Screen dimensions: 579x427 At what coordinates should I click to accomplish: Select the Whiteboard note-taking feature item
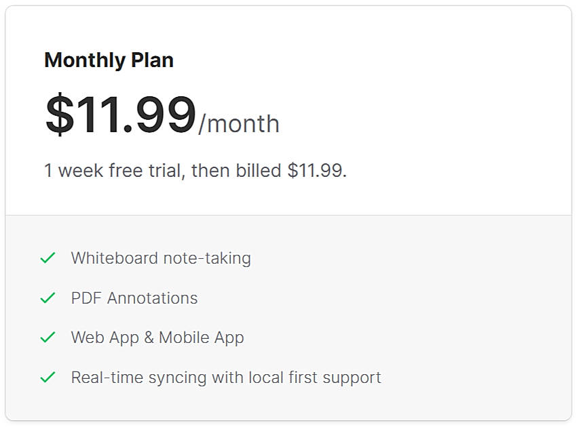(160, 258)
